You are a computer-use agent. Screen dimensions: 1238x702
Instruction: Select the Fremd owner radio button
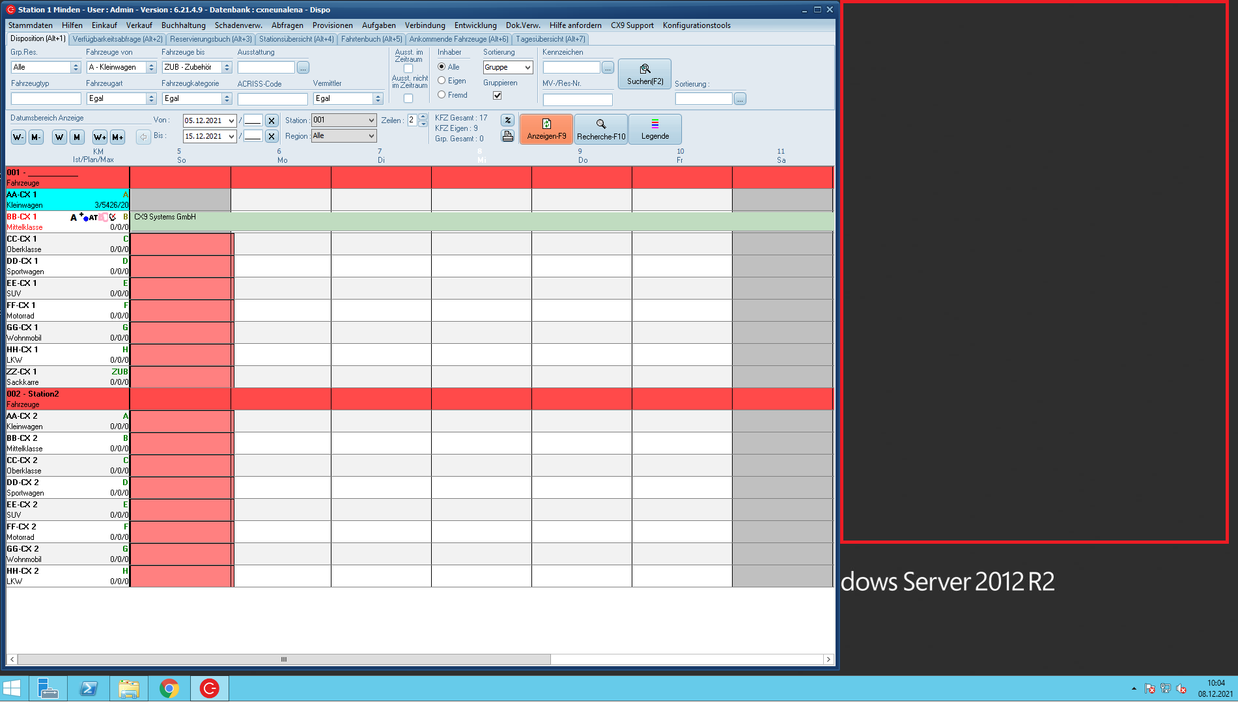(x=442, y=95)
